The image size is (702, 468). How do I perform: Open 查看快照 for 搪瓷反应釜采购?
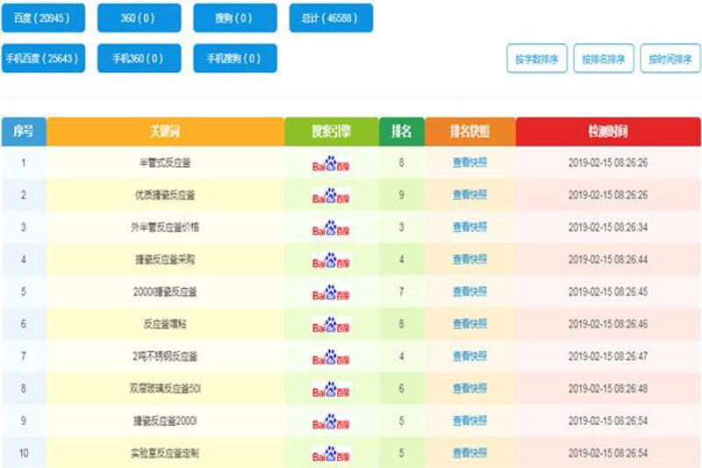[469, 259]
